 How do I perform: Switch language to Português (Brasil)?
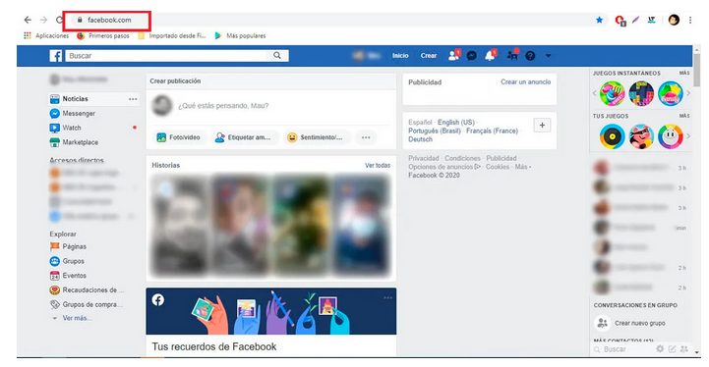point(434,131)
